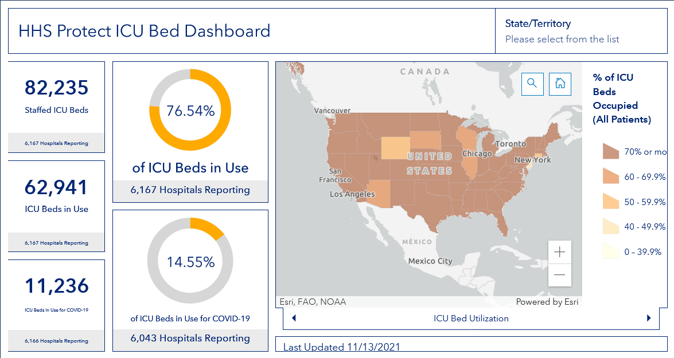The height and width of the screenshot is (358, 674).
Task: Select the 0 - 39.9% legend swatch
Action: click(x=611, y=251)
